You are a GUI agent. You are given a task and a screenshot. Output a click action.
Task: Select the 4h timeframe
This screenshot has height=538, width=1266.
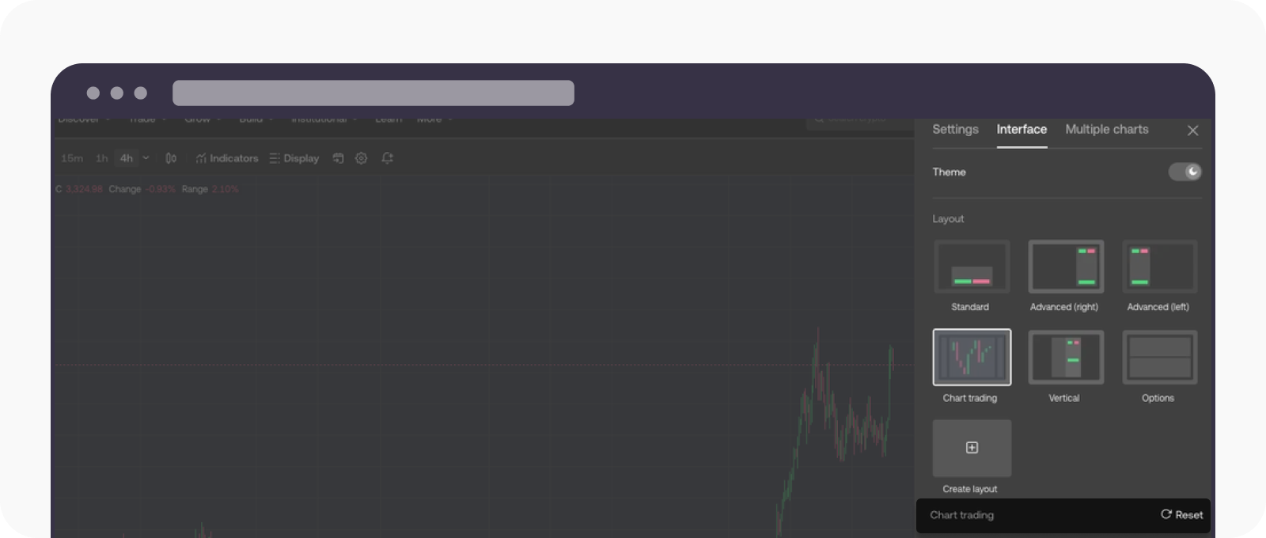pos(127,158)
